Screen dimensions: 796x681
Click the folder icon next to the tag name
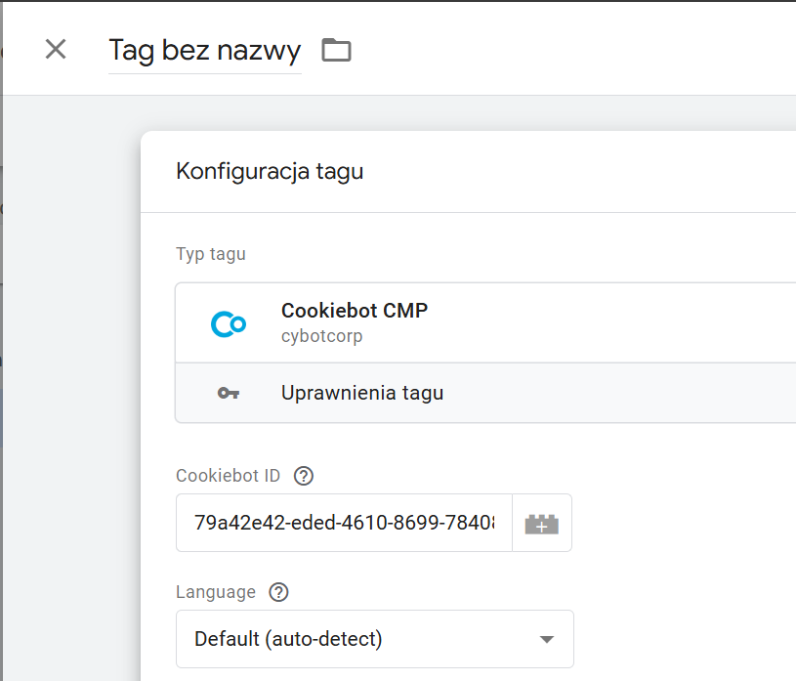(x=336, y=50)
